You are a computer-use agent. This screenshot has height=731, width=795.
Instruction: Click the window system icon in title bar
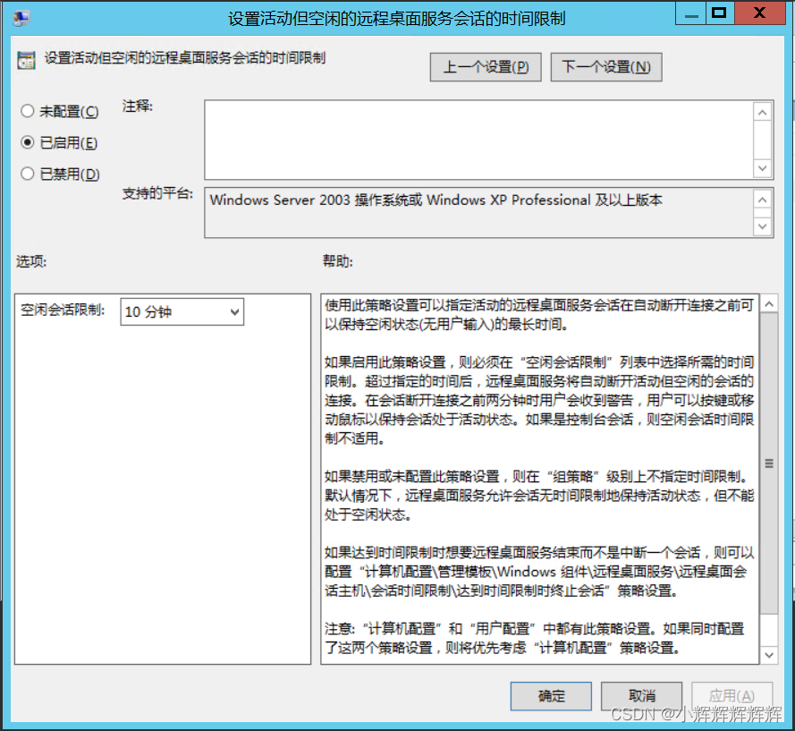[21, 18]
